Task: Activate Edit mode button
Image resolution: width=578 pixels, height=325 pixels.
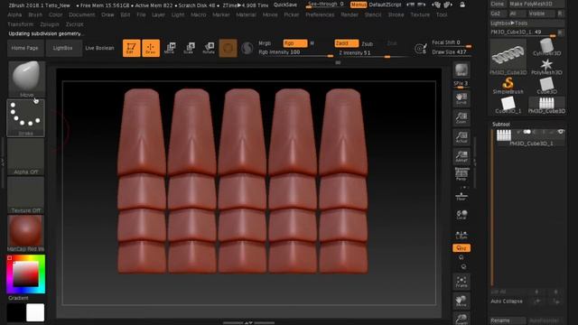Action: (131, 48)
